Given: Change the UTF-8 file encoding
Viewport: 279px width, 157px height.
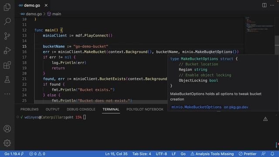Looking at the screenshot, I should pyautogui.click(x=161, y=154).
